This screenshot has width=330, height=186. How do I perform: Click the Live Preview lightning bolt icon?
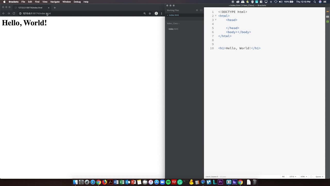click(x=327, y=12)
